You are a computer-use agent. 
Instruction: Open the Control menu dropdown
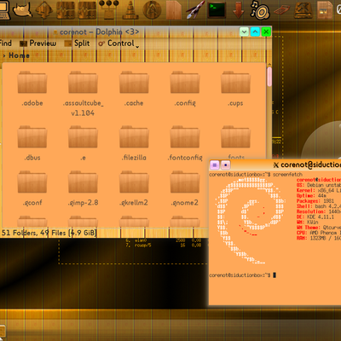click(x=118, y=43)
